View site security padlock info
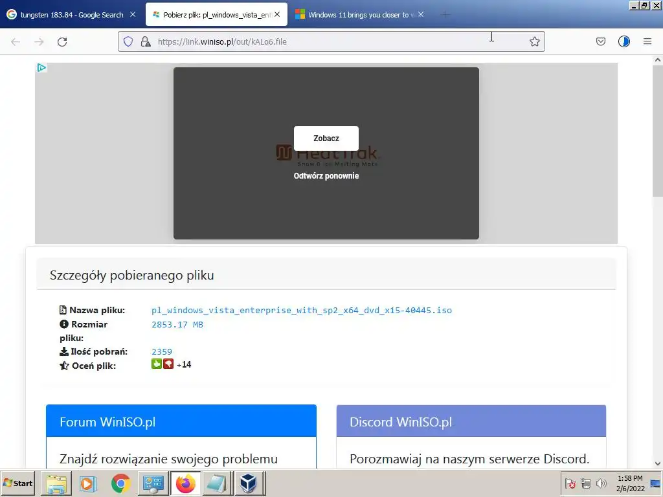663x497 pixels. (x=146, y=41)
